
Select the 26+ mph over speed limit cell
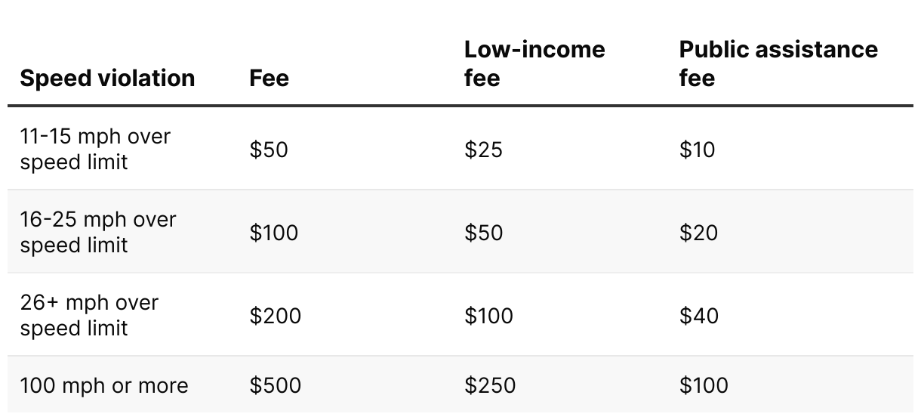(89, 315)
